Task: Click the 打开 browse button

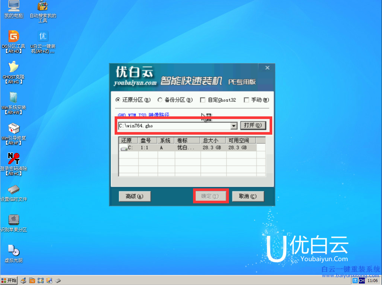Action: pyautogui.click(x=254, y=125)
